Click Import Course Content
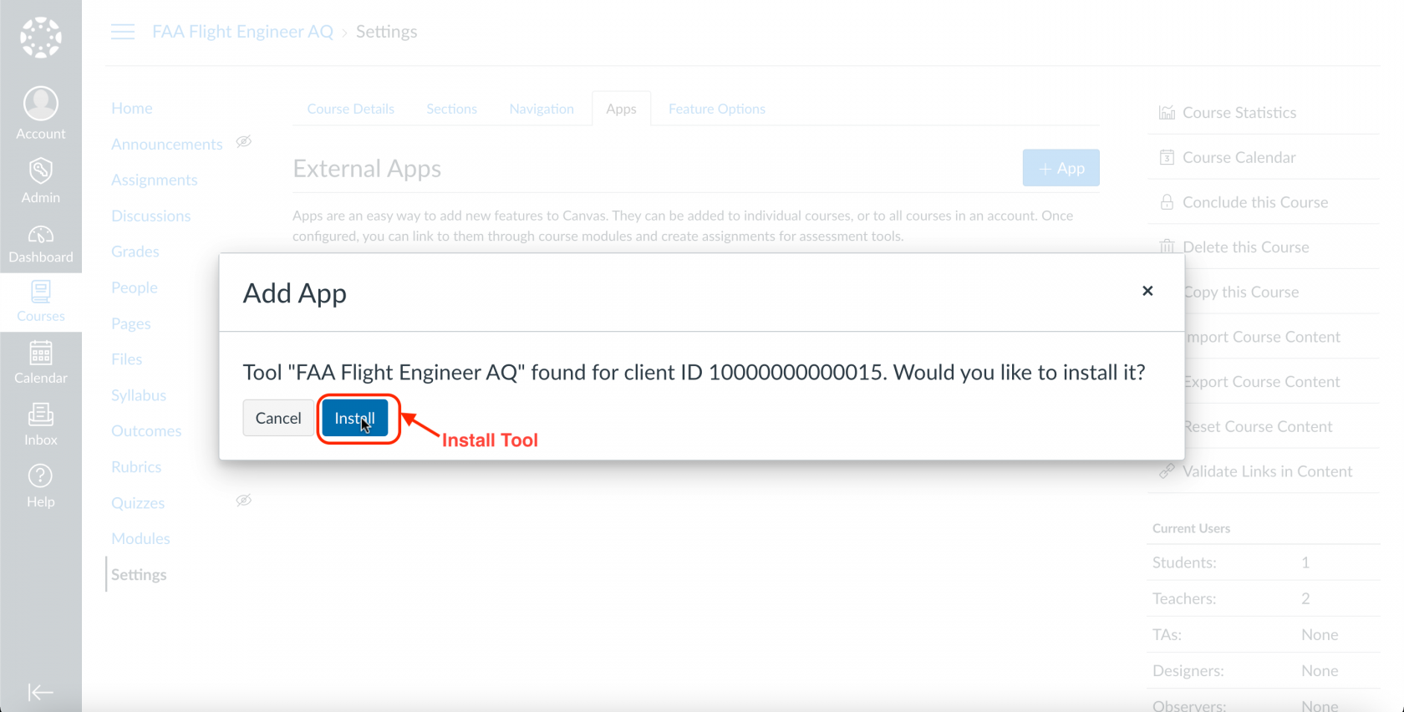The image size is (1404, 712). pyautogui.click(x=1262, y=337)
